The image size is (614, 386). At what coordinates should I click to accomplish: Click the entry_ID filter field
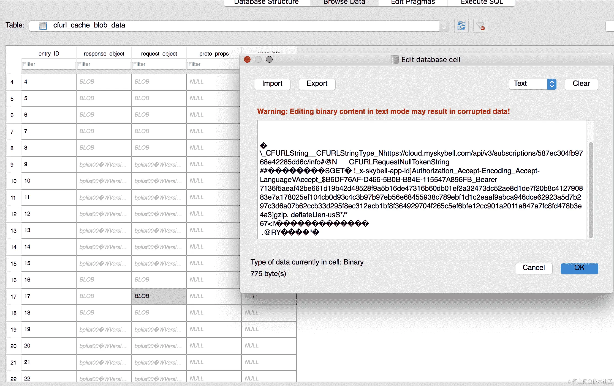(x=48, y=64)
